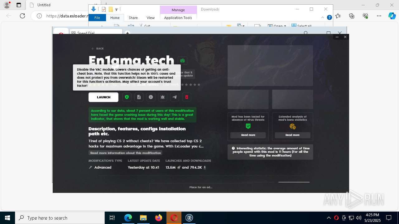Launch the En1gma.tech modification
Screen dimensions: 399x224
(103, 97)
